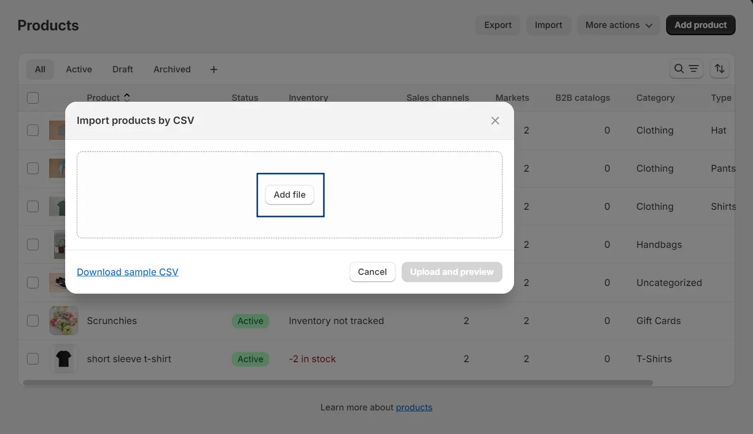Click the Active status badge for Scrunchies

tap(251, 321)
